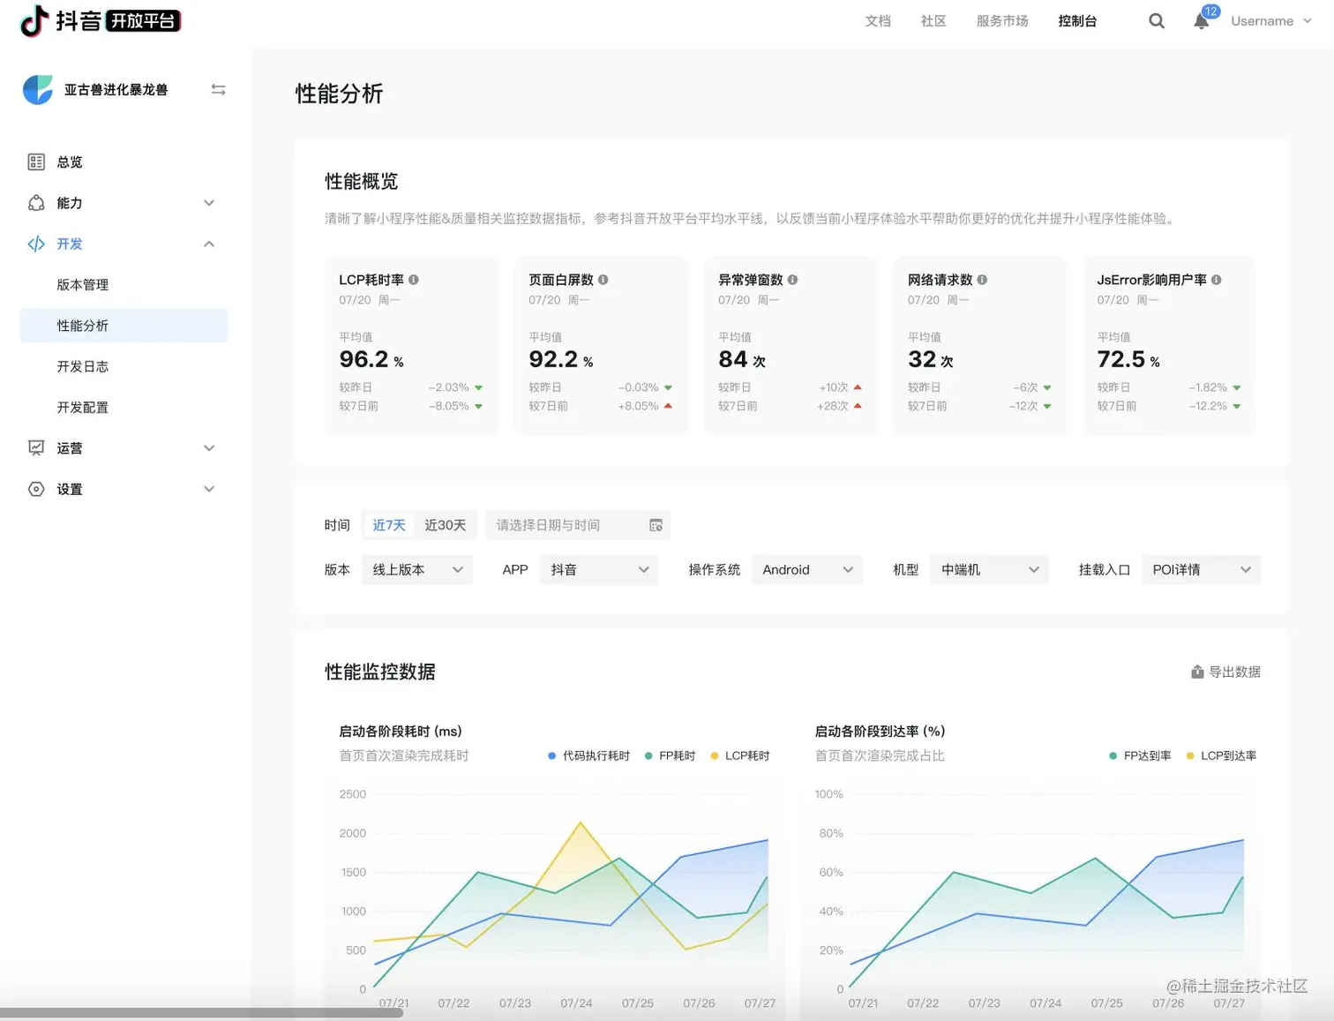Click the calendar icon in date field
Screen dimensions: 1334x1021
pos(656,526)
